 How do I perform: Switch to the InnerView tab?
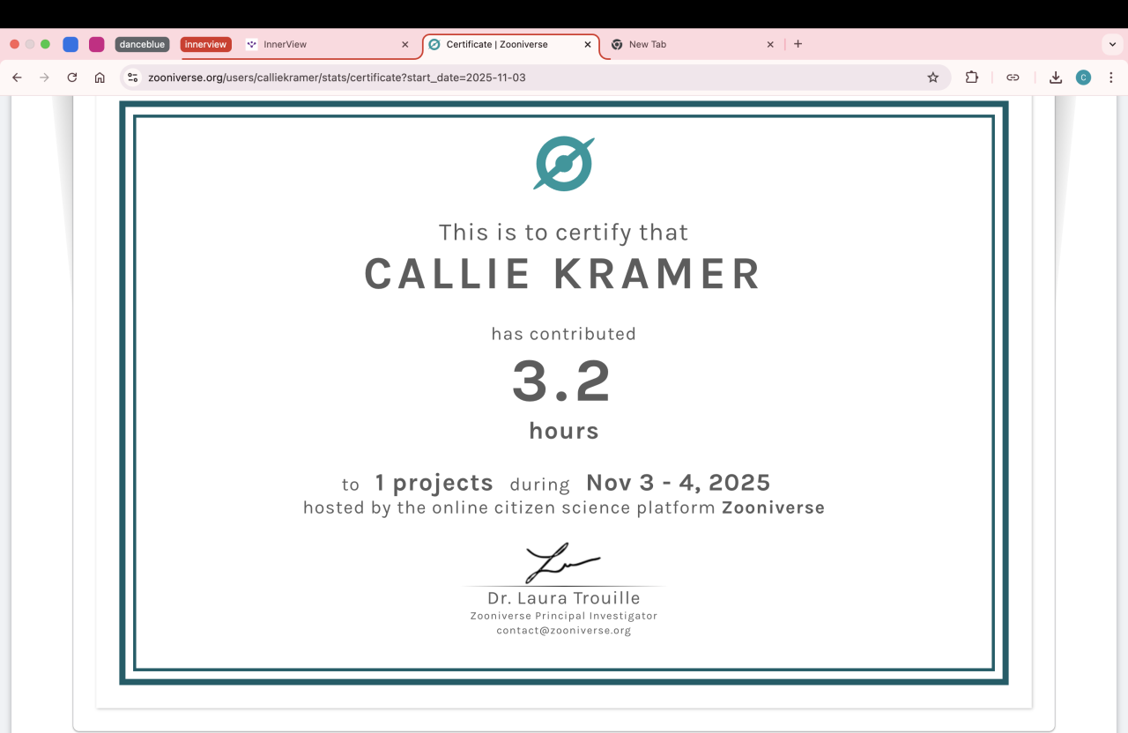point(328,44)
